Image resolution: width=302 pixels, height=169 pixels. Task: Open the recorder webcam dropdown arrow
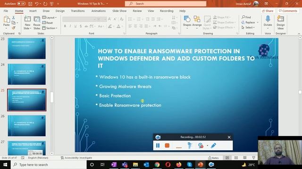(x=207, y=146)
